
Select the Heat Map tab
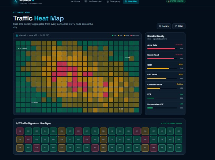click(x=131, y=1)
